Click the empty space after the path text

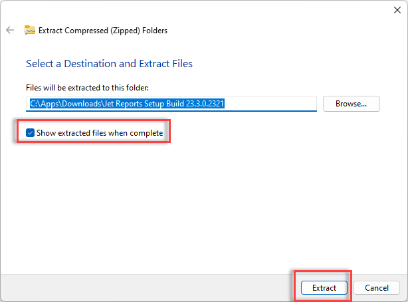pos(270,104)
